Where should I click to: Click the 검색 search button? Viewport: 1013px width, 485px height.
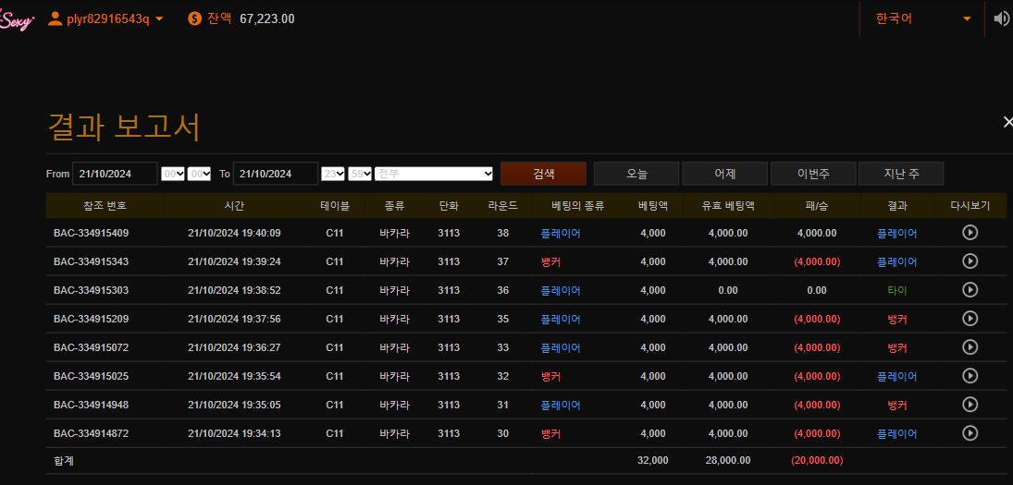(543, 174)
